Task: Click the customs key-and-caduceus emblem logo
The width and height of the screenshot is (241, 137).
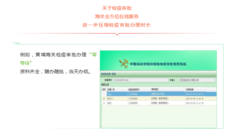Action: pos(124,63)
